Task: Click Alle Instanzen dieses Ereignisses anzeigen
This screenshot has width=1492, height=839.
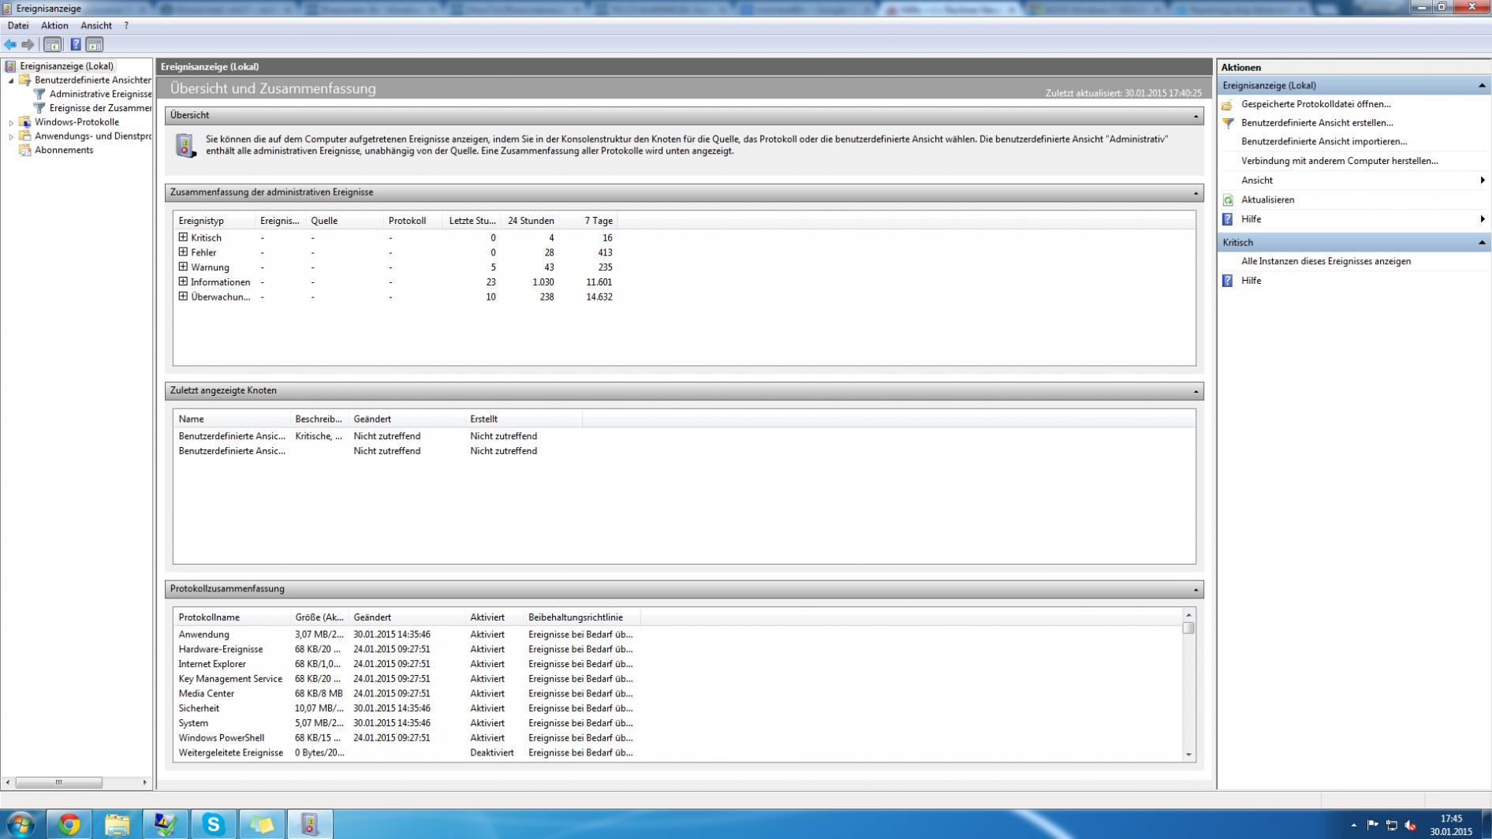Action: [1326, 262]
